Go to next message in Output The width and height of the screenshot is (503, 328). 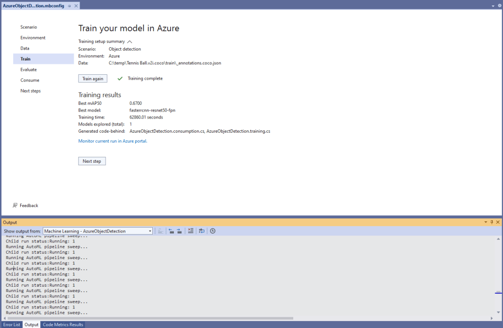click(x=179, y=231)
